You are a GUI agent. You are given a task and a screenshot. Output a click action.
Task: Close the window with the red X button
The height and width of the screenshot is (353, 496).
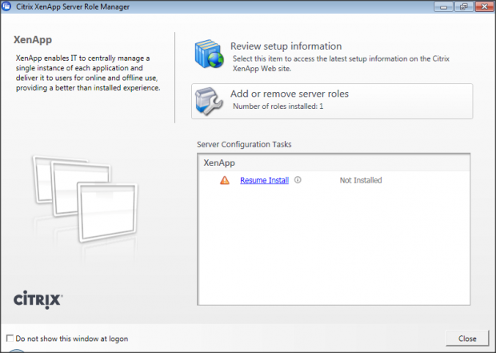click(x=484, y=6)
